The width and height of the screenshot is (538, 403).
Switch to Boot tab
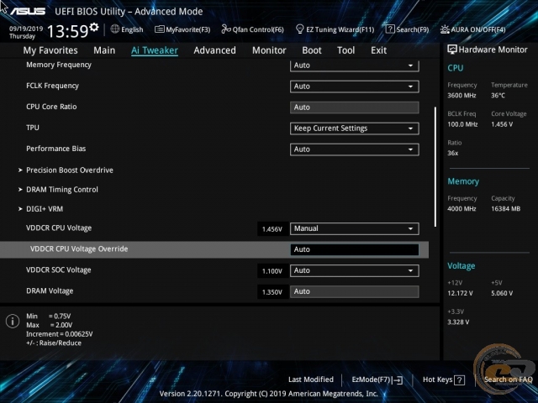tap(312, 50)
